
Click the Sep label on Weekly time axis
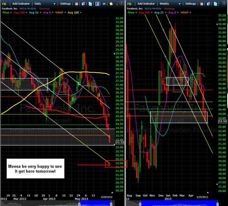click(x=138, y=196)
